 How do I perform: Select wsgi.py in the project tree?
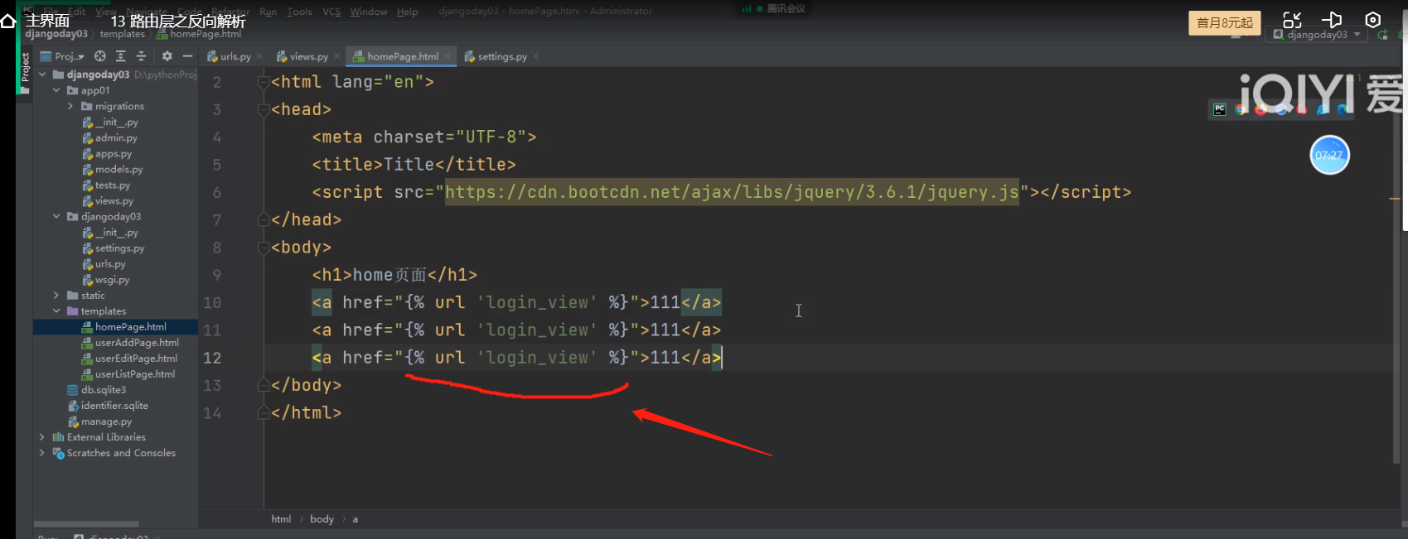(x=106, y=280)
